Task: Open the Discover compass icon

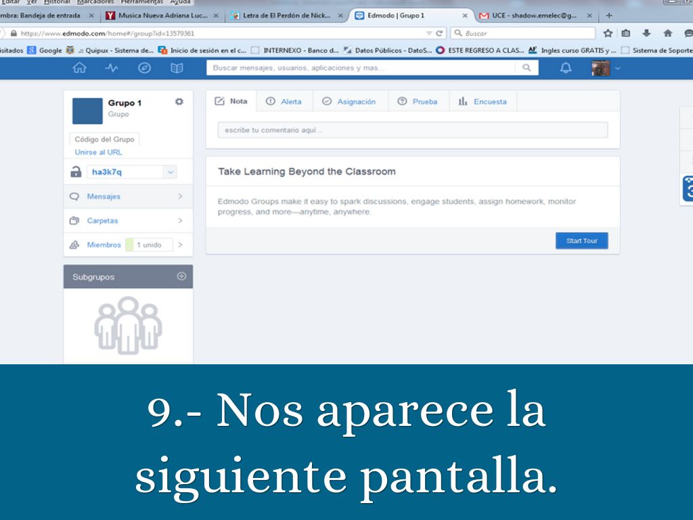Action: pyautogui.click(x=144, y=68)
